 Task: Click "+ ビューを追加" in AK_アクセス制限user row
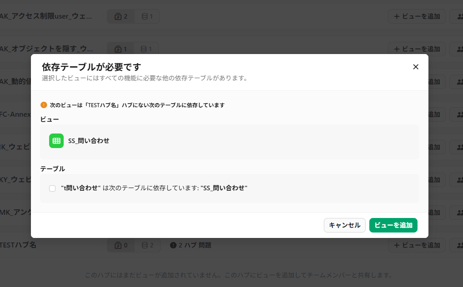417,17
